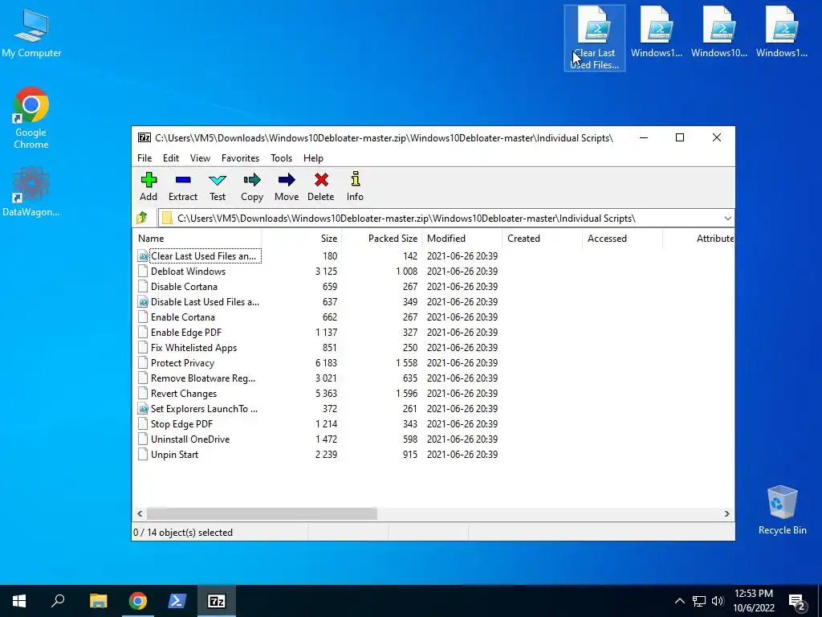Viewport: 822px width, 617px height.
Task: Sort by Packed Size column
Action: [x=381, y=238]
